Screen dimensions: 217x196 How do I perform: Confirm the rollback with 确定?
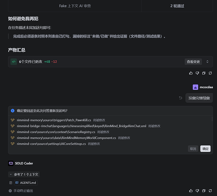[x=205, y=149]
